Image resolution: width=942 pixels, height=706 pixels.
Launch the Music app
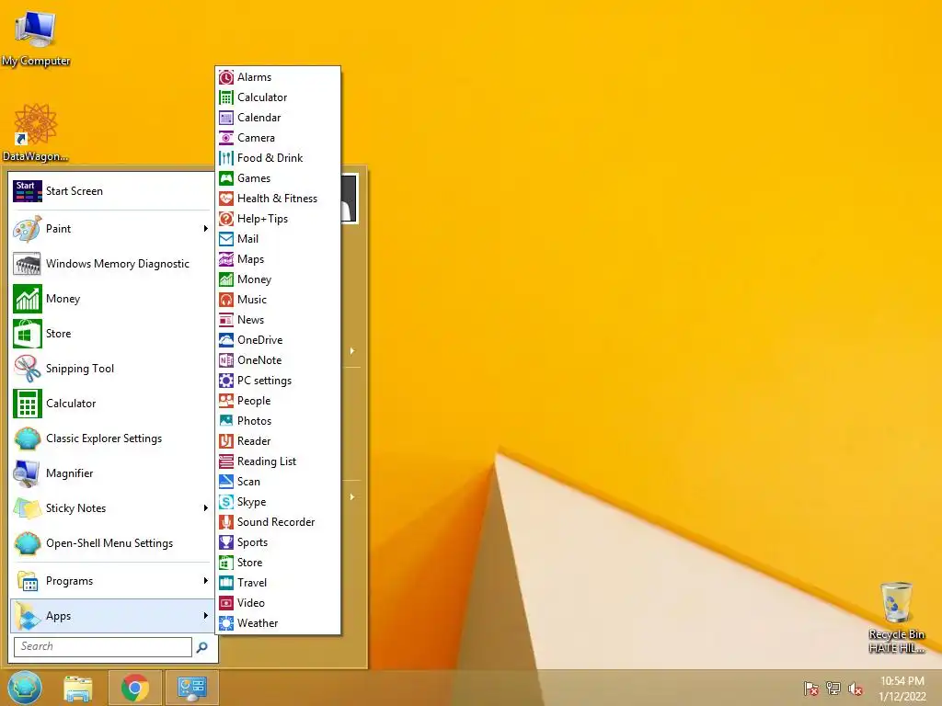(278, 300)
